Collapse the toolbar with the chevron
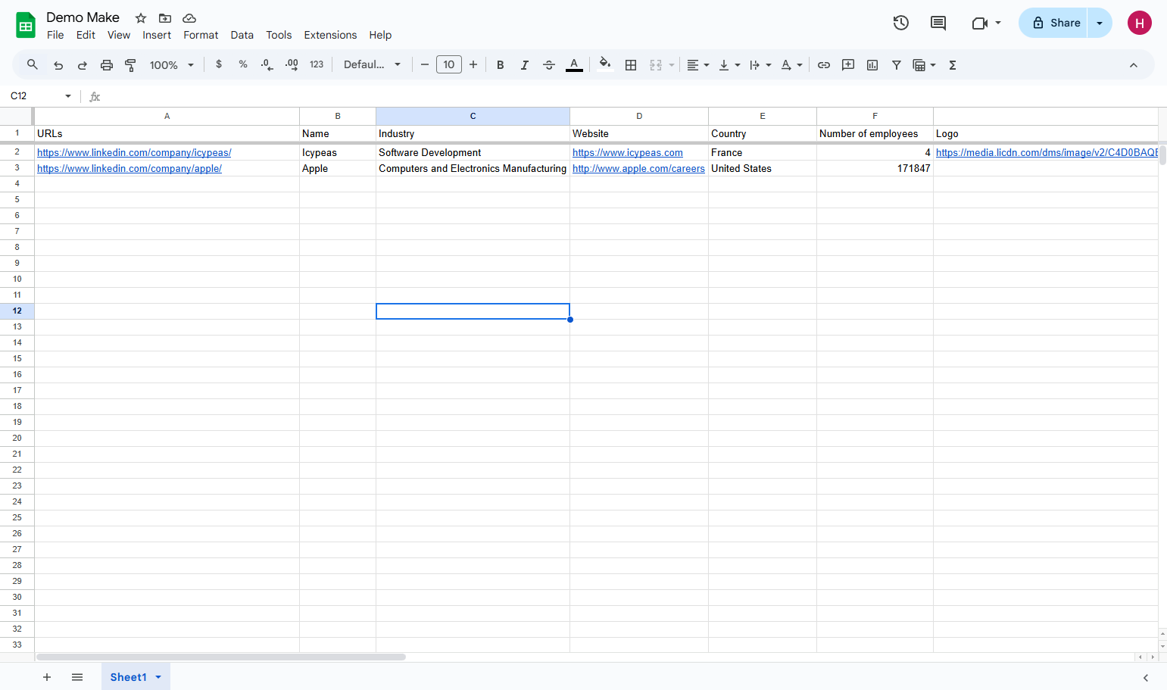Image resolution: width=1167 pixels, height=690 pixels. (1134, 65)
